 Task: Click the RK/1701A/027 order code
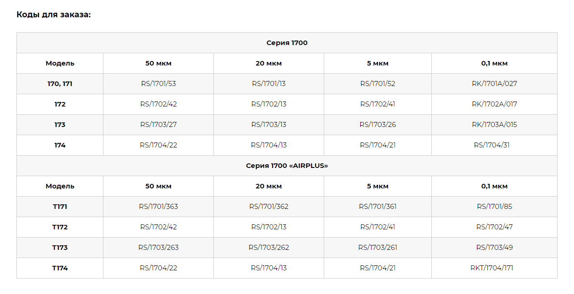tap(494, 84)
